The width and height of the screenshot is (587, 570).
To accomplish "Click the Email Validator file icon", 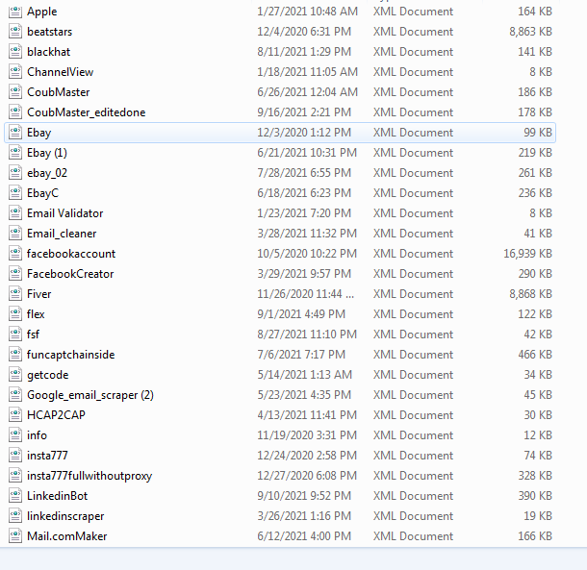I will pyautogui.click(x=15, y=213).
